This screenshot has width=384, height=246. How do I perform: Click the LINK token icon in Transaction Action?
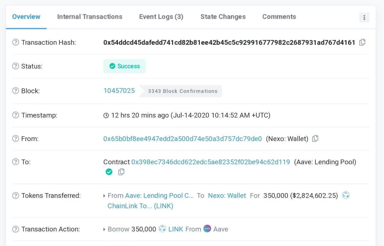pos(162,229)
